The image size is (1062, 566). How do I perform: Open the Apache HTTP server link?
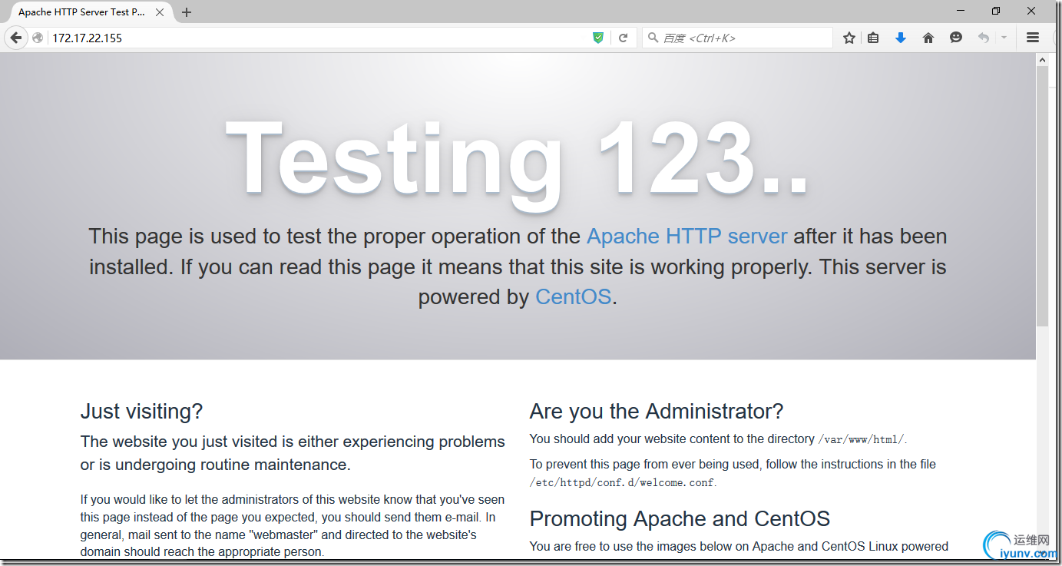click(687, 237)
